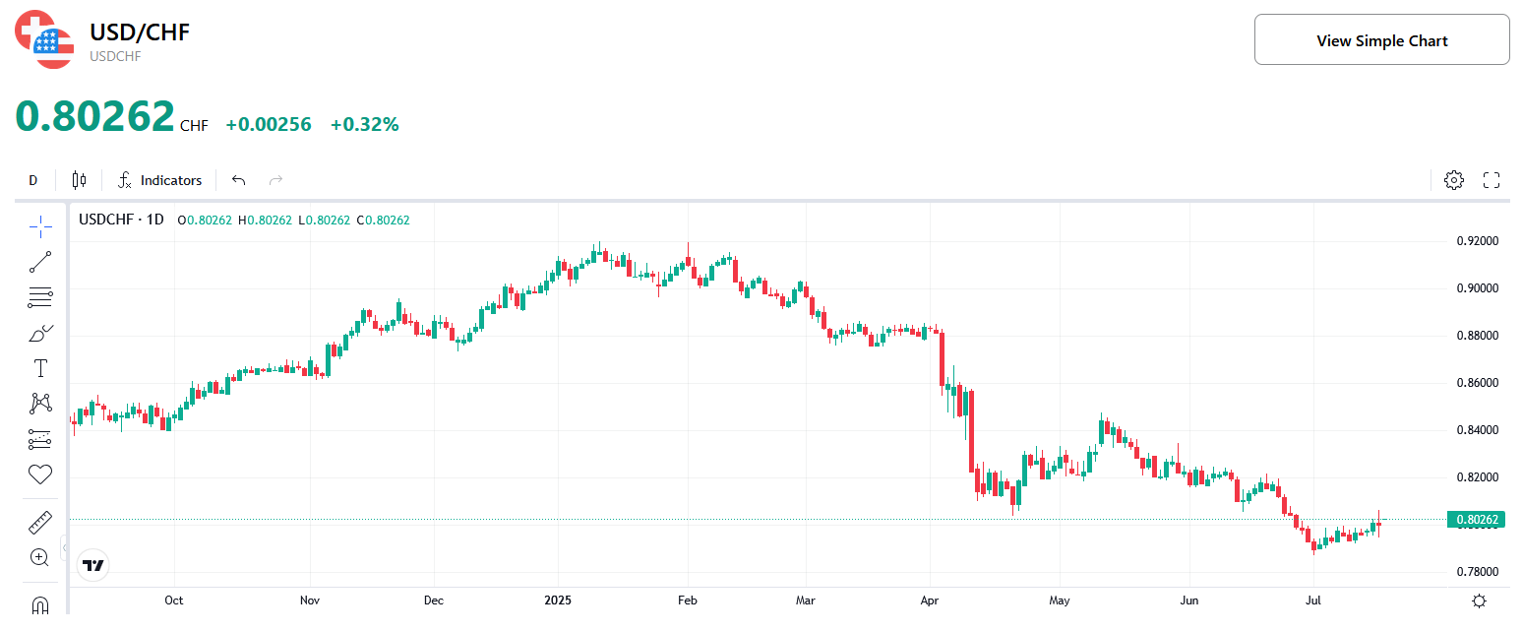Open the horizontal line tools menu
1522x632 pixels.
(x=39, y=296)
